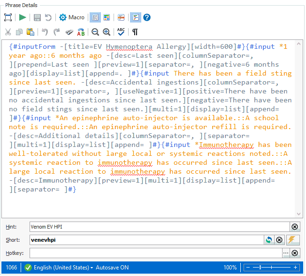This screenshot has height=276, width=306.
Task: Cut selection with scissors icon
Action: (x=8, y=32)
